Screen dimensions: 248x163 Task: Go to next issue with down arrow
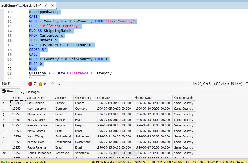click(x=59, y=84)
